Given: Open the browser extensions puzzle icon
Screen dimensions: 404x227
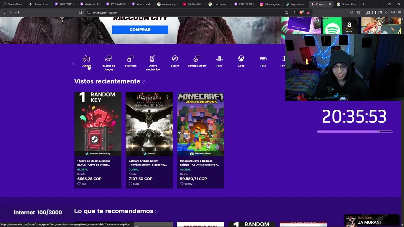Looking at the screenshot, I should click(x=351, y=13).
